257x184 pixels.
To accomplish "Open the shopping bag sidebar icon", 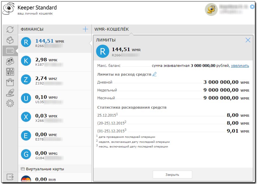I will click(10, 82).
